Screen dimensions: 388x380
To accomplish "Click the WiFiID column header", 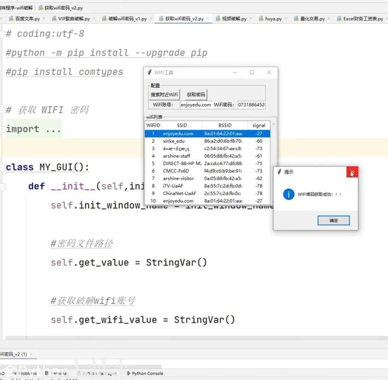I will [153, 125].
